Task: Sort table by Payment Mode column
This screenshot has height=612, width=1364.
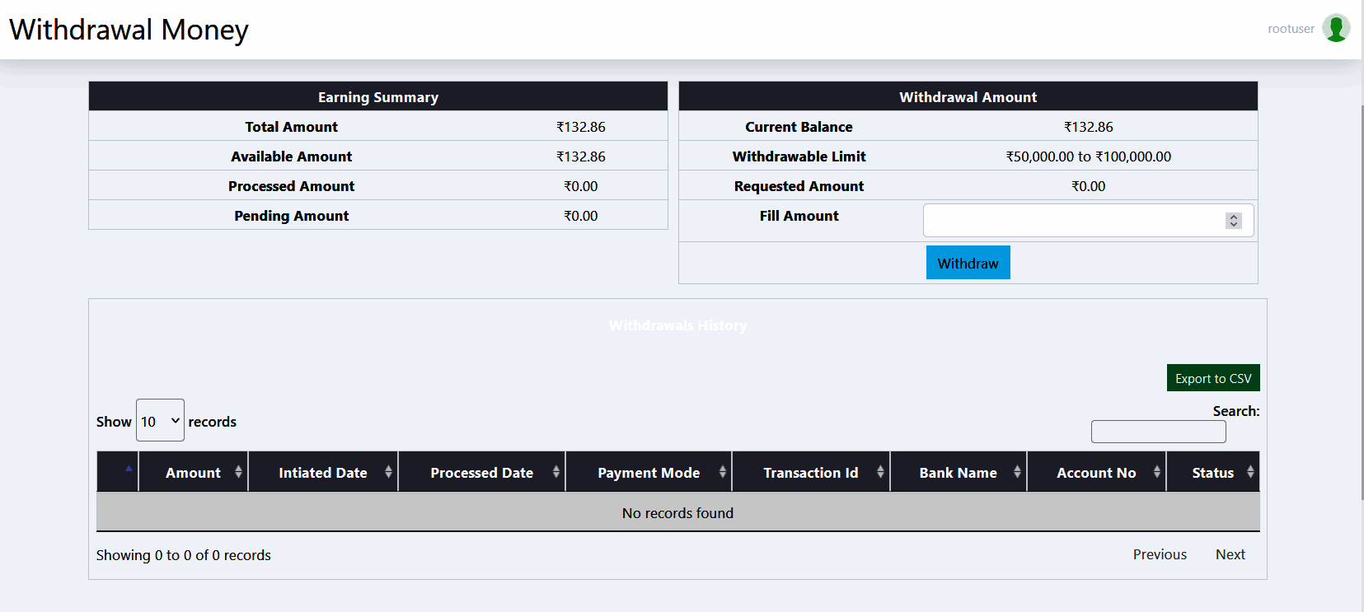Action: (649, 472)
